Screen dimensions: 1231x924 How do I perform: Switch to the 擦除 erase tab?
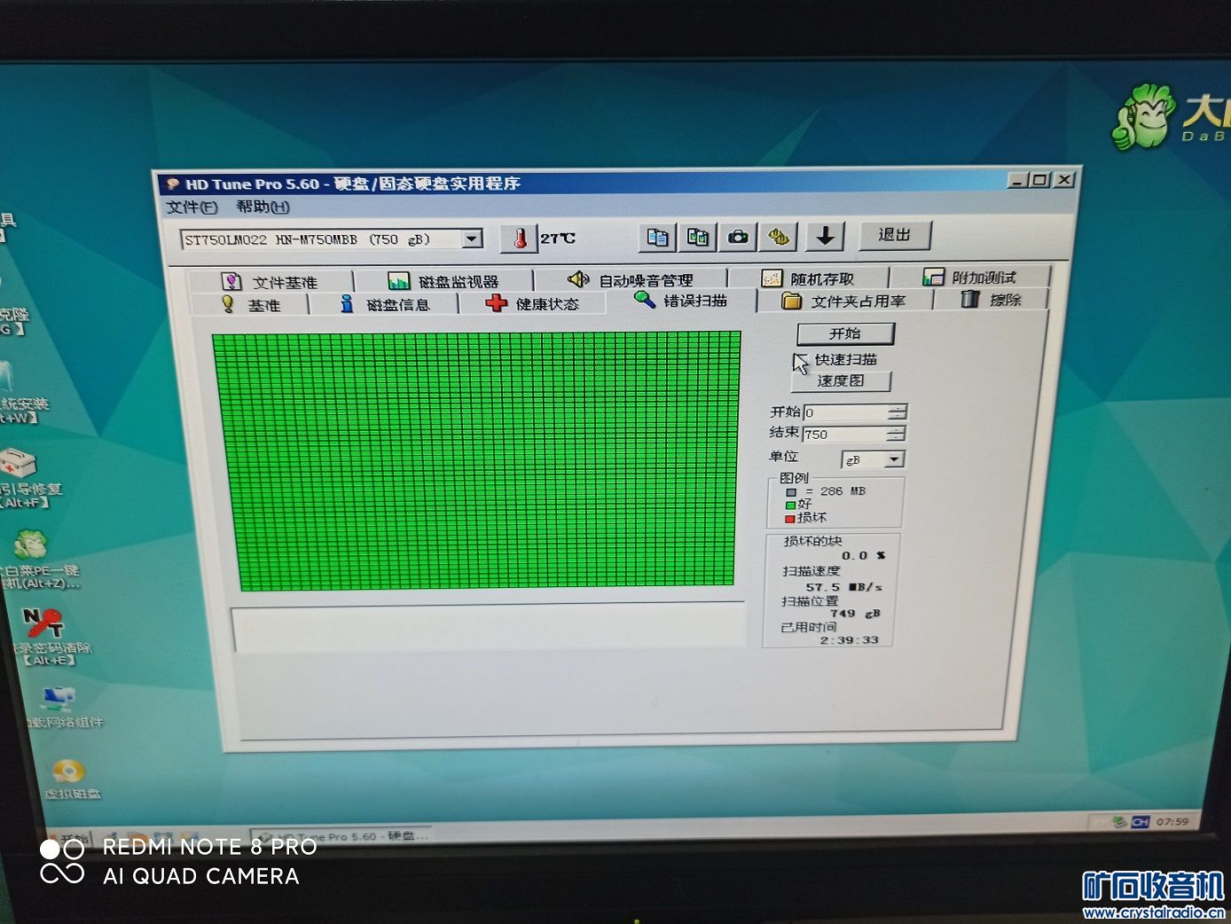(992, 300)
